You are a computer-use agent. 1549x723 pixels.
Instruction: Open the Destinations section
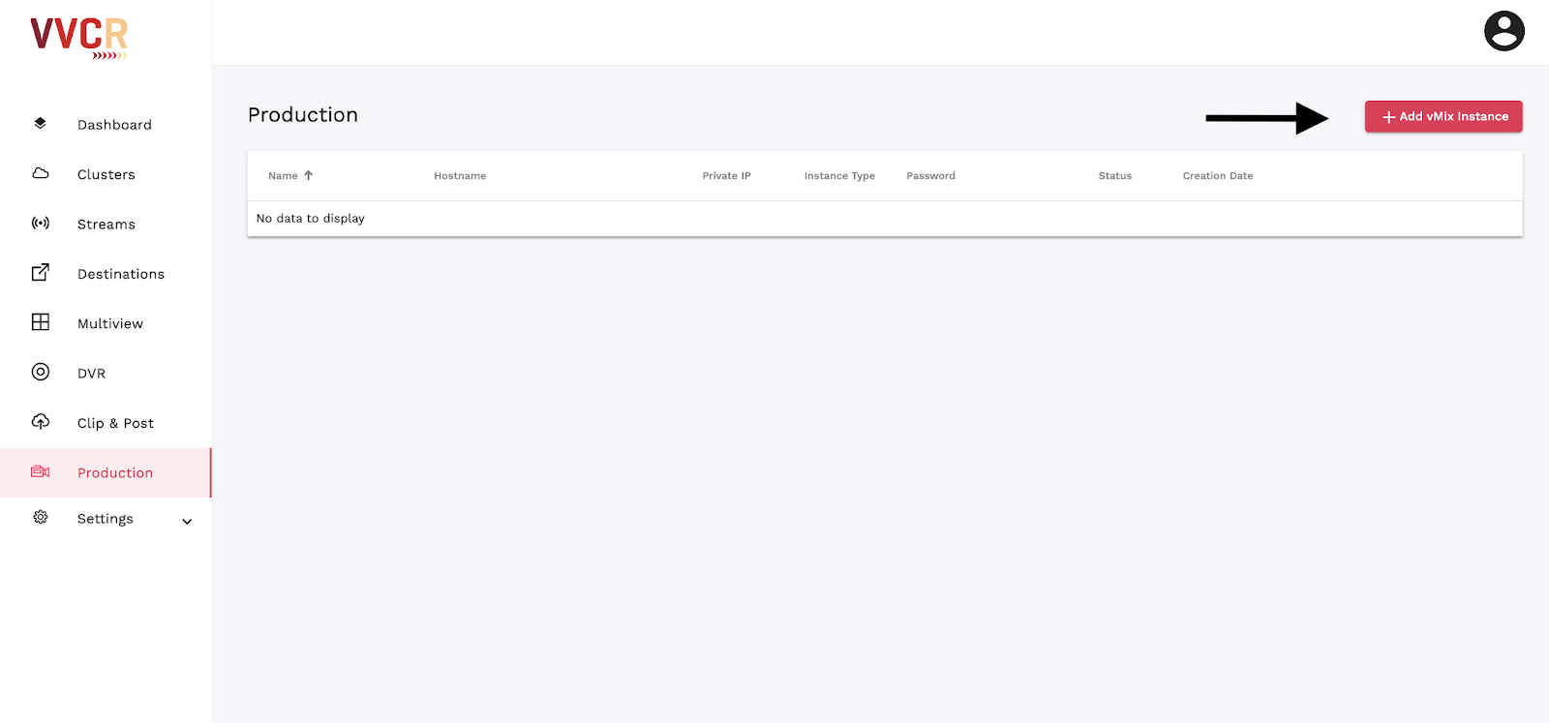click(x=121, y=274)
